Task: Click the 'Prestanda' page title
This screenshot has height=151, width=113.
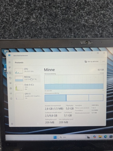Action: tap(19, 63)
